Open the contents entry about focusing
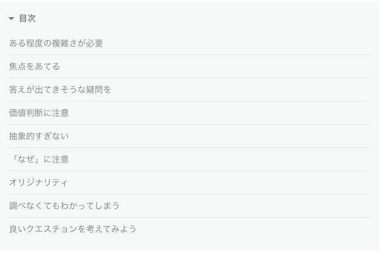 (x=34, y=67)
